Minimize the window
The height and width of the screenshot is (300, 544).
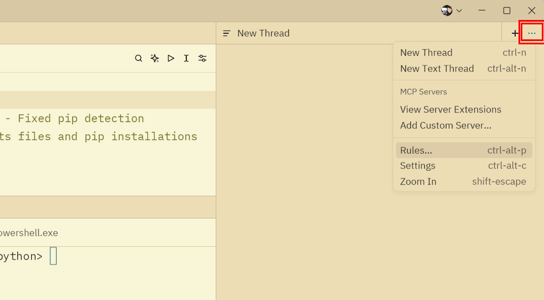tap(481, 11)
